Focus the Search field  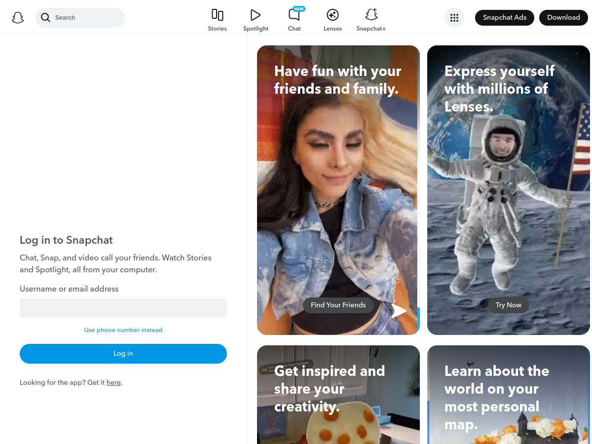[x=80, y=18]
